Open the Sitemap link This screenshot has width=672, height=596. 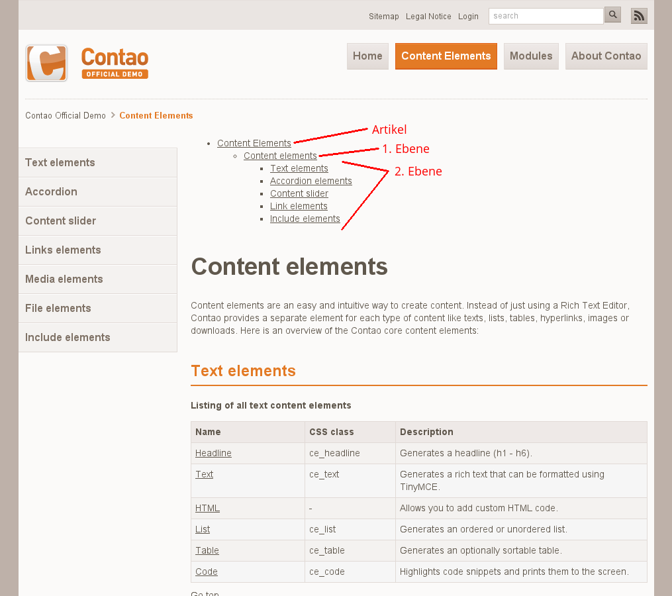click(384, 17)
